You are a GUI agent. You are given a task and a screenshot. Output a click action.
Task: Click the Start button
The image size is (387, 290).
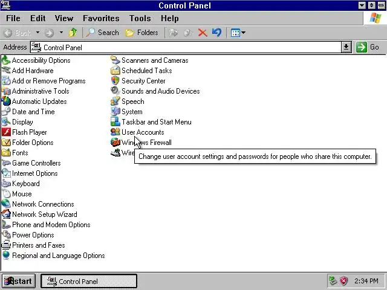click(x=19, y=281)
